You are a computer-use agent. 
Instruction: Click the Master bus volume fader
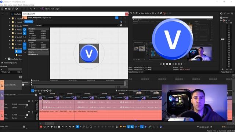[223, 39]
